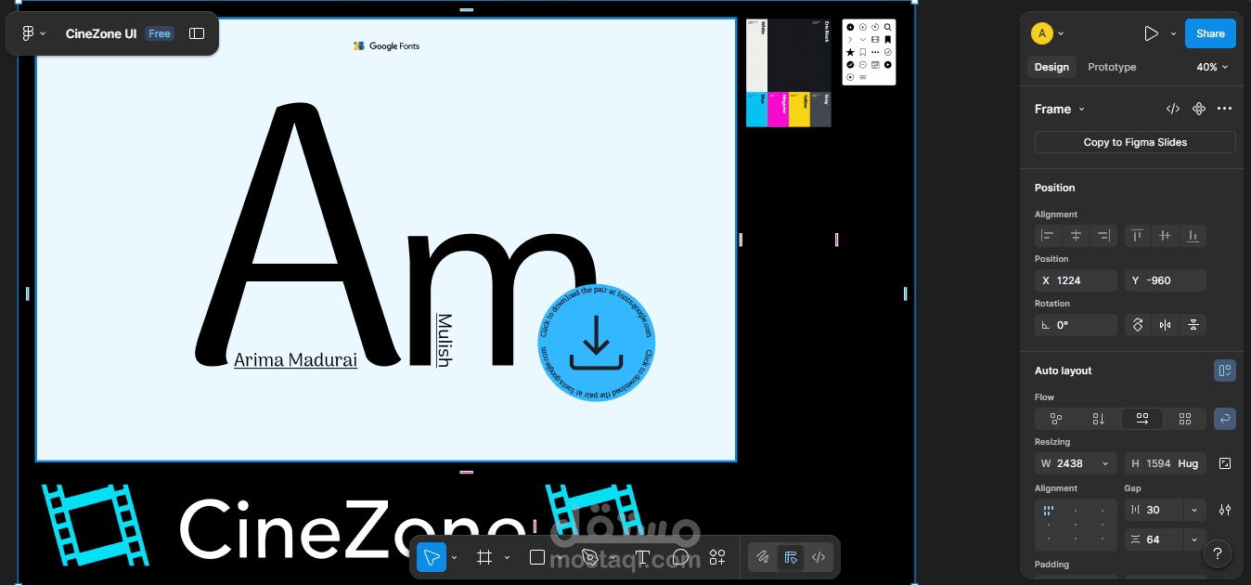This screenshot has width=1251, height=585.
Task: Select the Comment tool bubble
Action: [x=680, y=557]
